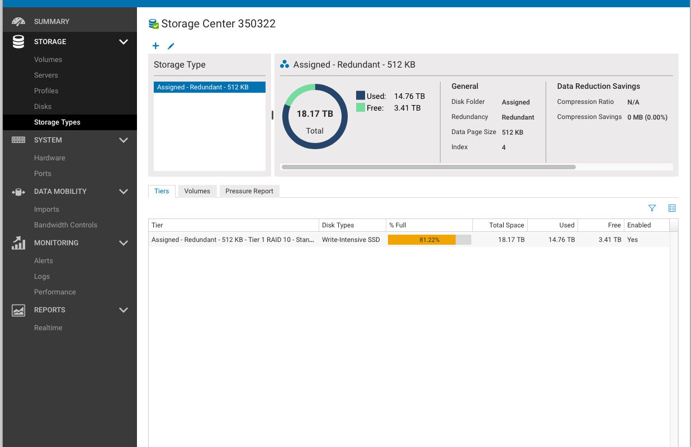Click the Redundant redundancy value

point(518,117)
